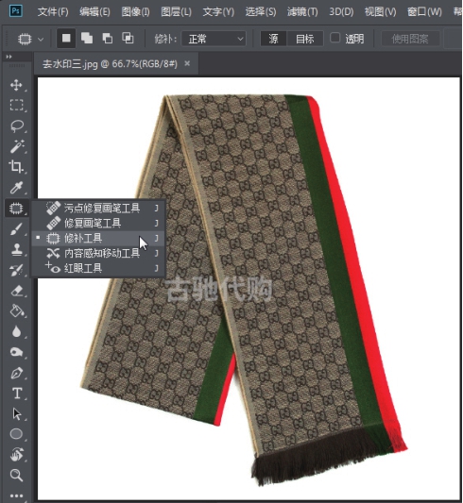This screenshot has width=463, height=503.
Task: Expand the collapsed toolbar double-arrow
Action: pyautogui.click(x=9, y=57)
